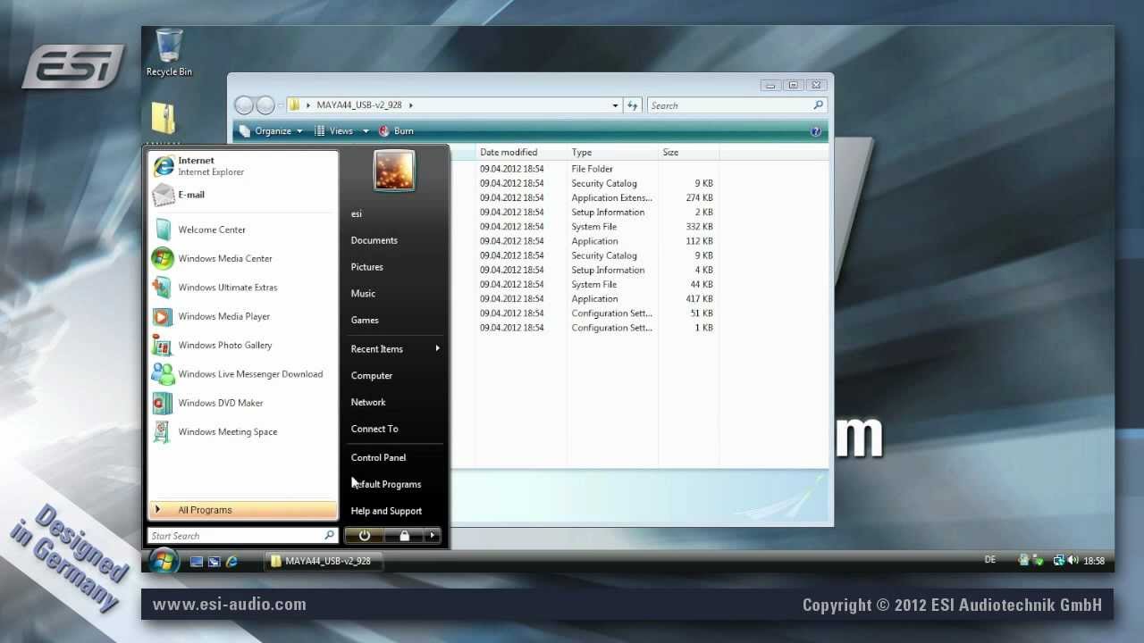Viewport: 1144px width, 643px height.
Task: Click the green-check tray icon
Action: tap(1039, 561)
